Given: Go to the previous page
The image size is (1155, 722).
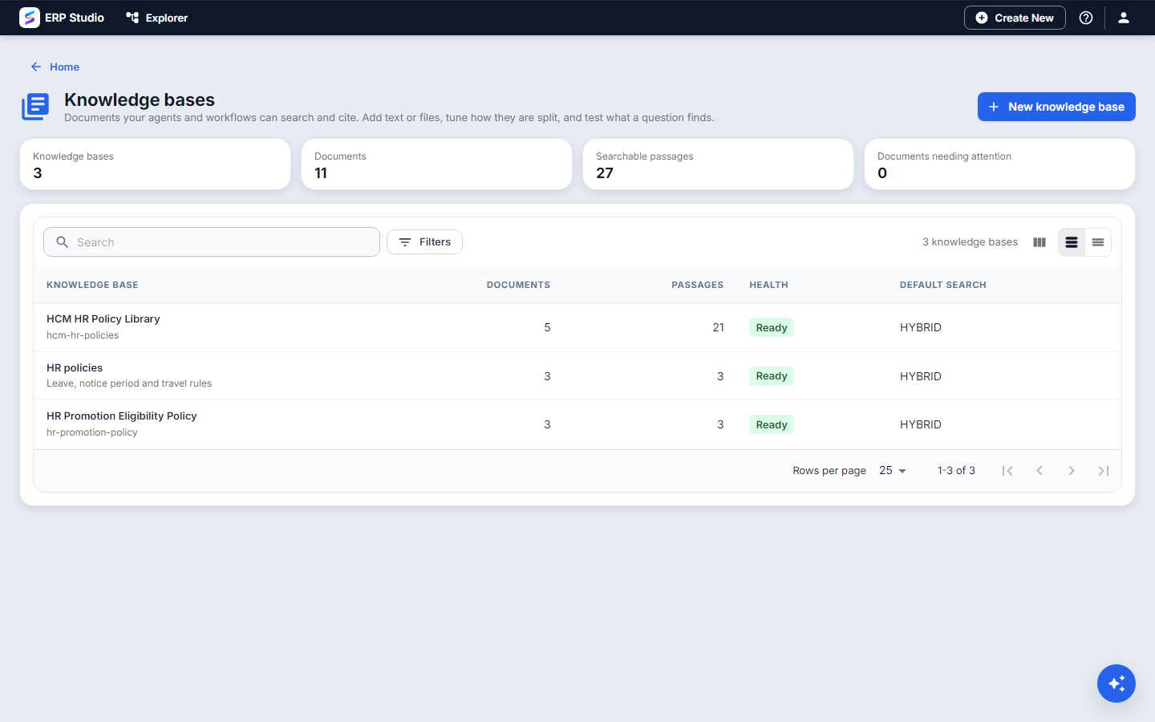Looking at the screenshot, I should click(x=1039, y=471).
